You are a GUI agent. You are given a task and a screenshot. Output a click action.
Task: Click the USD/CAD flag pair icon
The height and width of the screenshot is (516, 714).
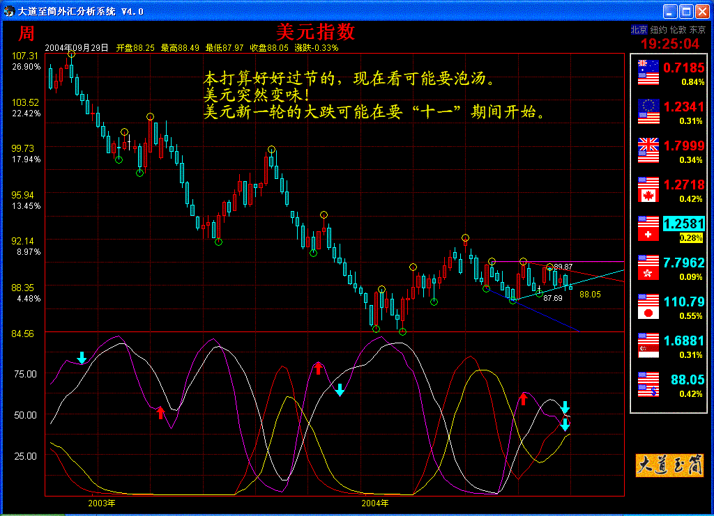coord(648,189)
